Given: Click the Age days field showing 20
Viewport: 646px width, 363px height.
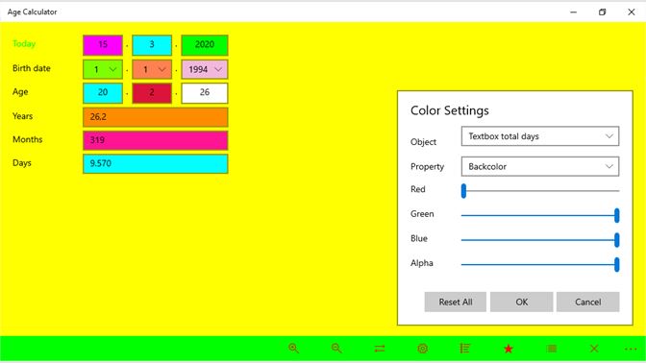Looking at the screenshot, I should pos(103,93).
